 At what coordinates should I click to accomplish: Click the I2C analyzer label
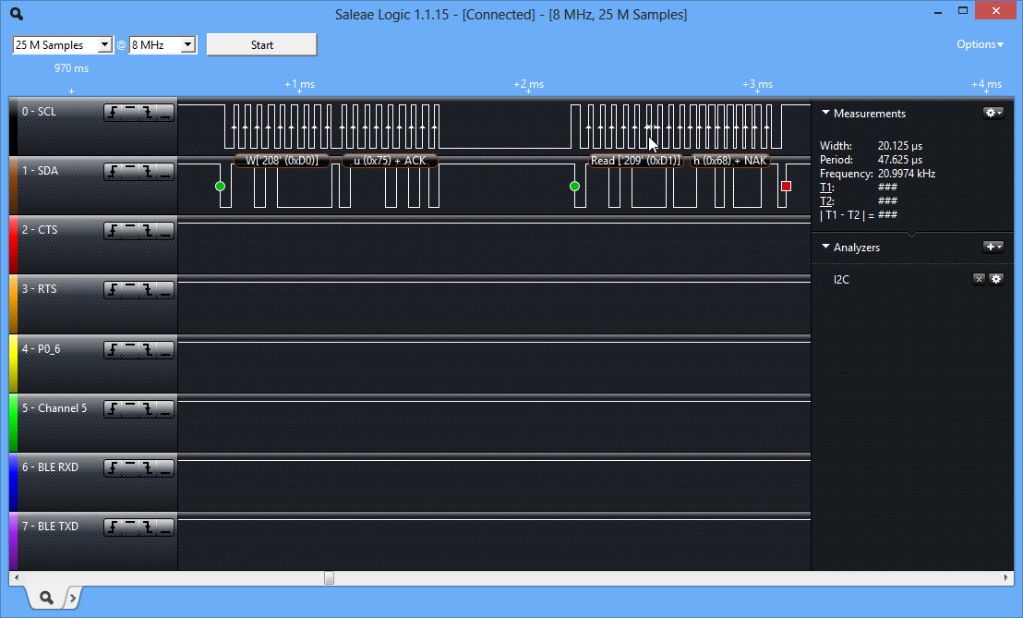(x=841, y=279)
